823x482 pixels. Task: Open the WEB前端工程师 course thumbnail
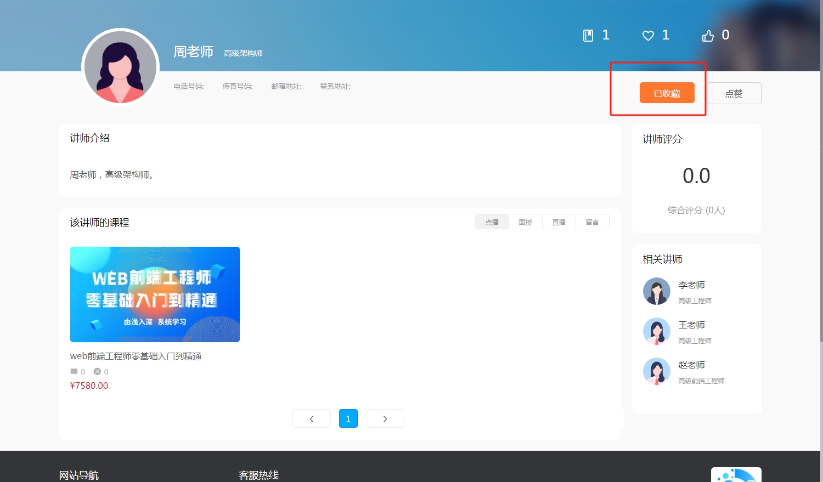(x=155, y=294)
